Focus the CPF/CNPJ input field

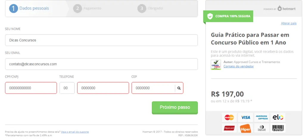point(31,88)
